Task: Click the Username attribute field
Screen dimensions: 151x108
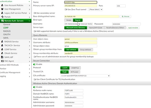Action: [x=81, y=42]
